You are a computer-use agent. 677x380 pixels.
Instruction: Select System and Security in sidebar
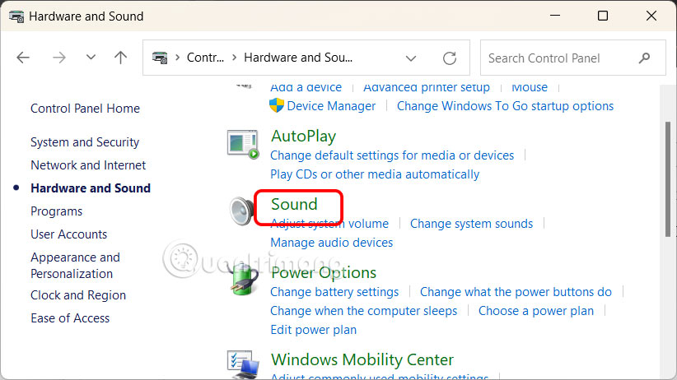pyautogui.click(x=85, y=142)
